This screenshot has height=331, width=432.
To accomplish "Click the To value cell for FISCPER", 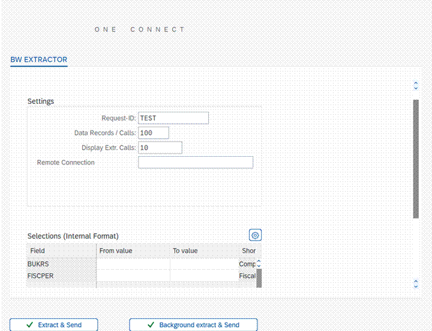I will click(204, 276).
